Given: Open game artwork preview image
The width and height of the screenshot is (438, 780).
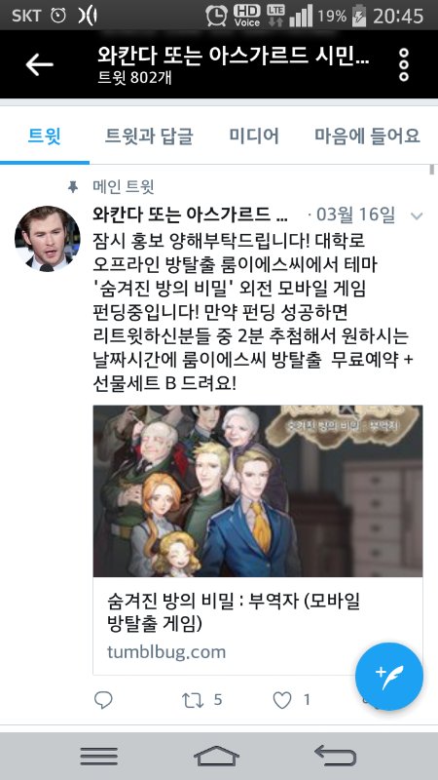Looking at the screenshot, I should click(258, 491).
